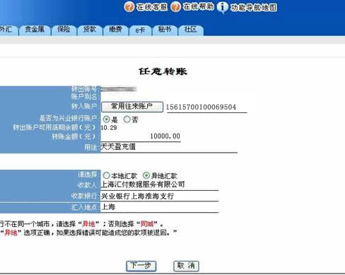
Task: Click the 常用往来账户 button
Action: (x=132, y=107)
